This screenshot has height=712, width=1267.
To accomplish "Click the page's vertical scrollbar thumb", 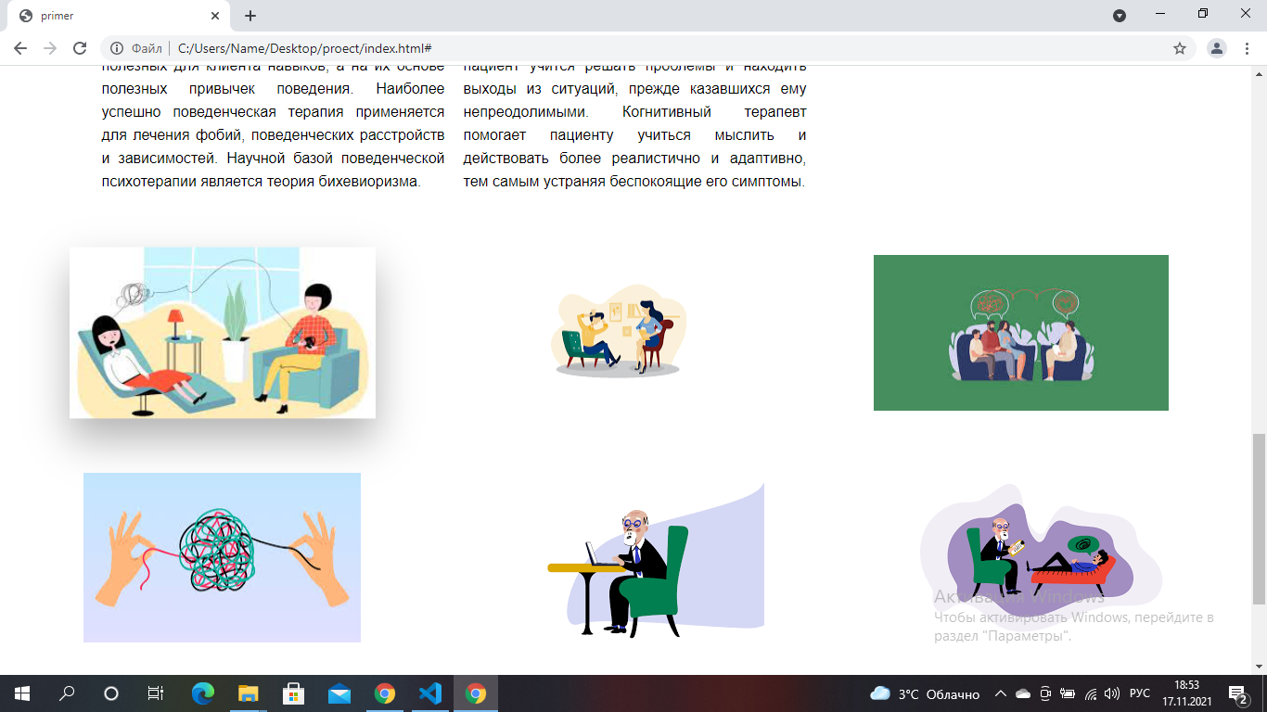I will pos(1259,519).
